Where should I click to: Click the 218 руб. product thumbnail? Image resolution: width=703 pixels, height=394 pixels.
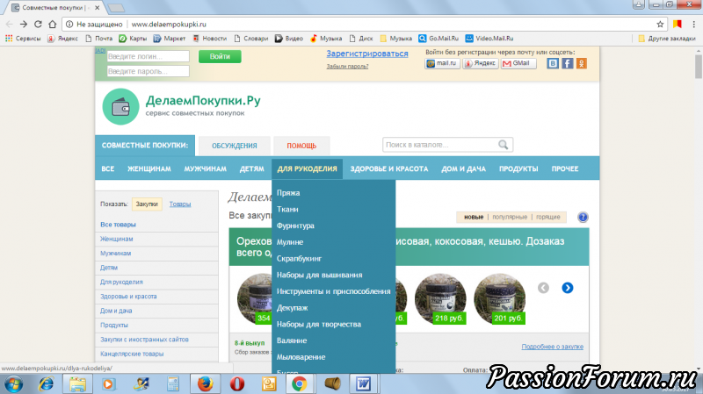tap(440, 299)
